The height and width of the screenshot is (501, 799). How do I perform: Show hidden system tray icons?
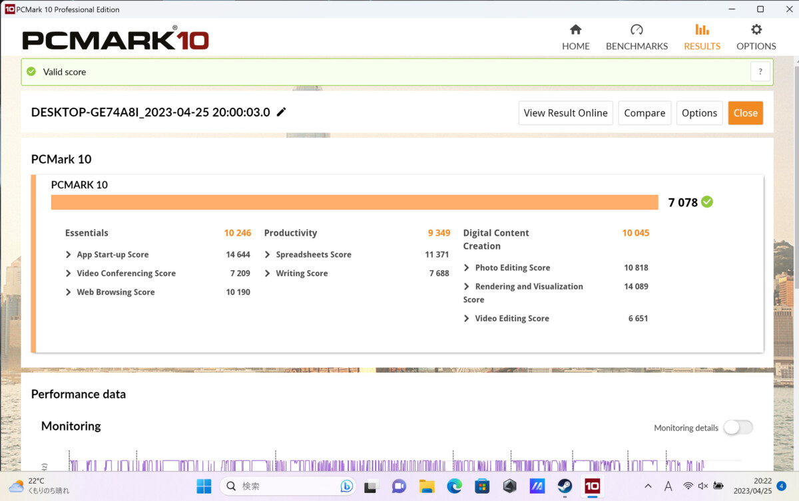pyautogui.click(x=649, y=486)
